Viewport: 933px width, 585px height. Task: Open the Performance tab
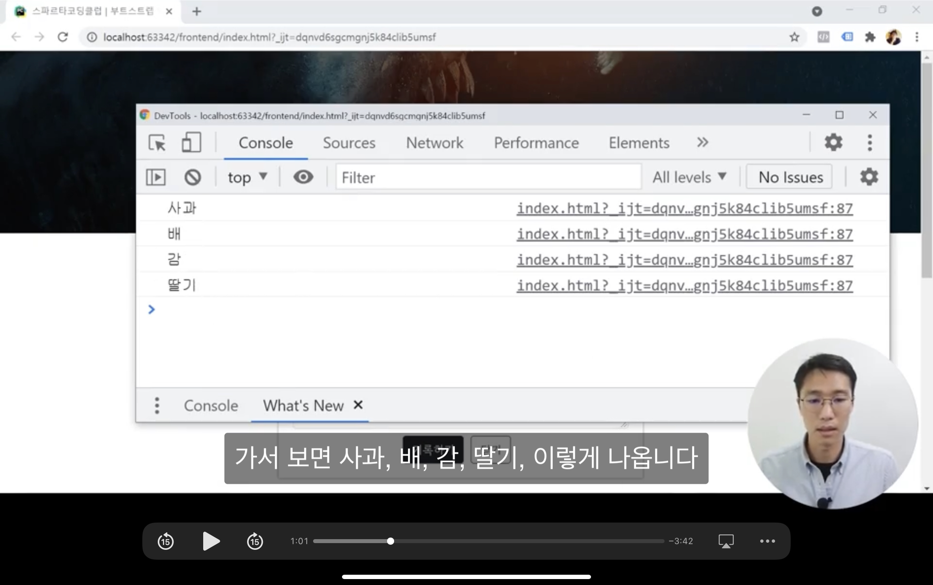click(536, 143)
